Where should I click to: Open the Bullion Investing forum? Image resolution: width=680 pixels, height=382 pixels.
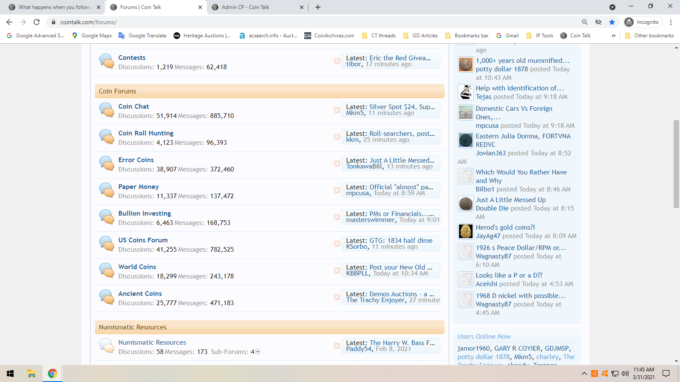click(x=144, y=213)
